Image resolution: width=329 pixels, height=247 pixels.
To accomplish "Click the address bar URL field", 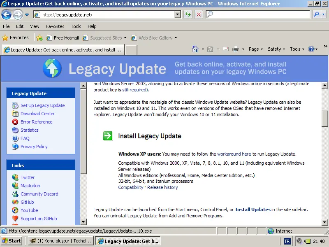I will (x=104, y=15).
